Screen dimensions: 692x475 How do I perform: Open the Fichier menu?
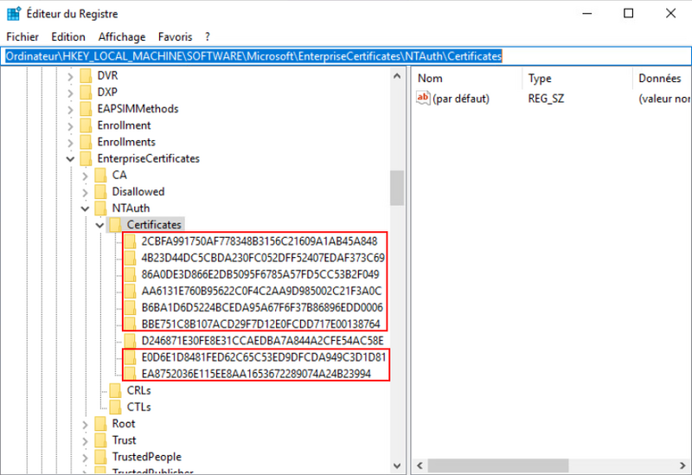(x=22, y=37)
